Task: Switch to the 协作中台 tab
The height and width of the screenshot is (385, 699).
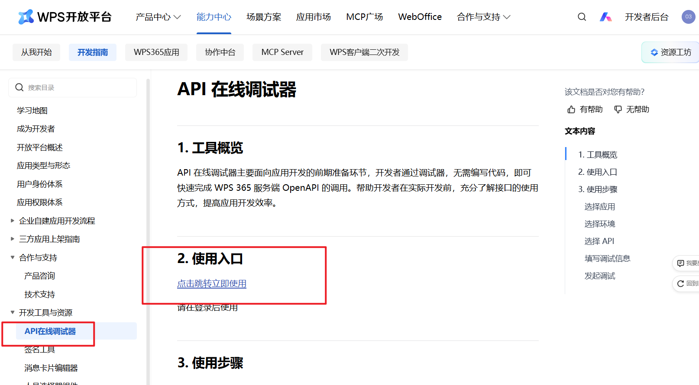Action: [220, 52]
